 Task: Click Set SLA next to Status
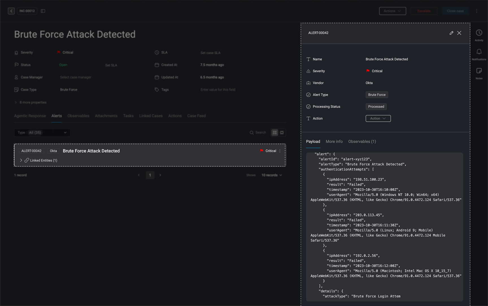coord(111,65)
